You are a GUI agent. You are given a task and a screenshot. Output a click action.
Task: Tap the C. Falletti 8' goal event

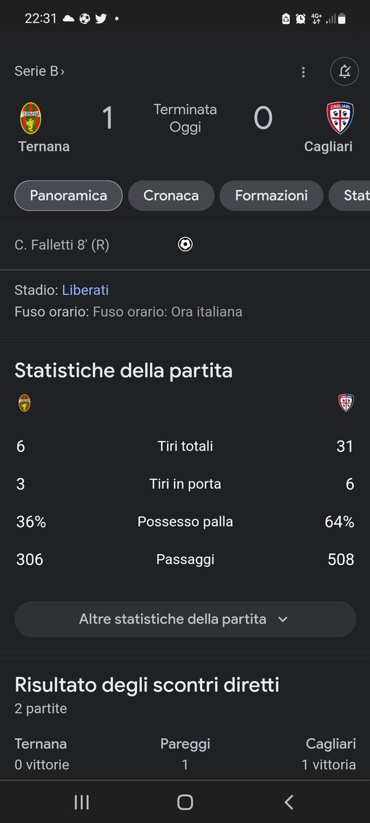tap(62, 245)
